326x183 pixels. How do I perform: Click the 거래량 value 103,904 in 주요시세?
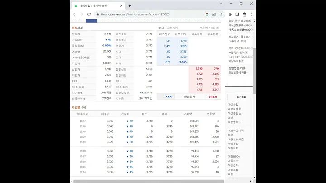[107, 51]
